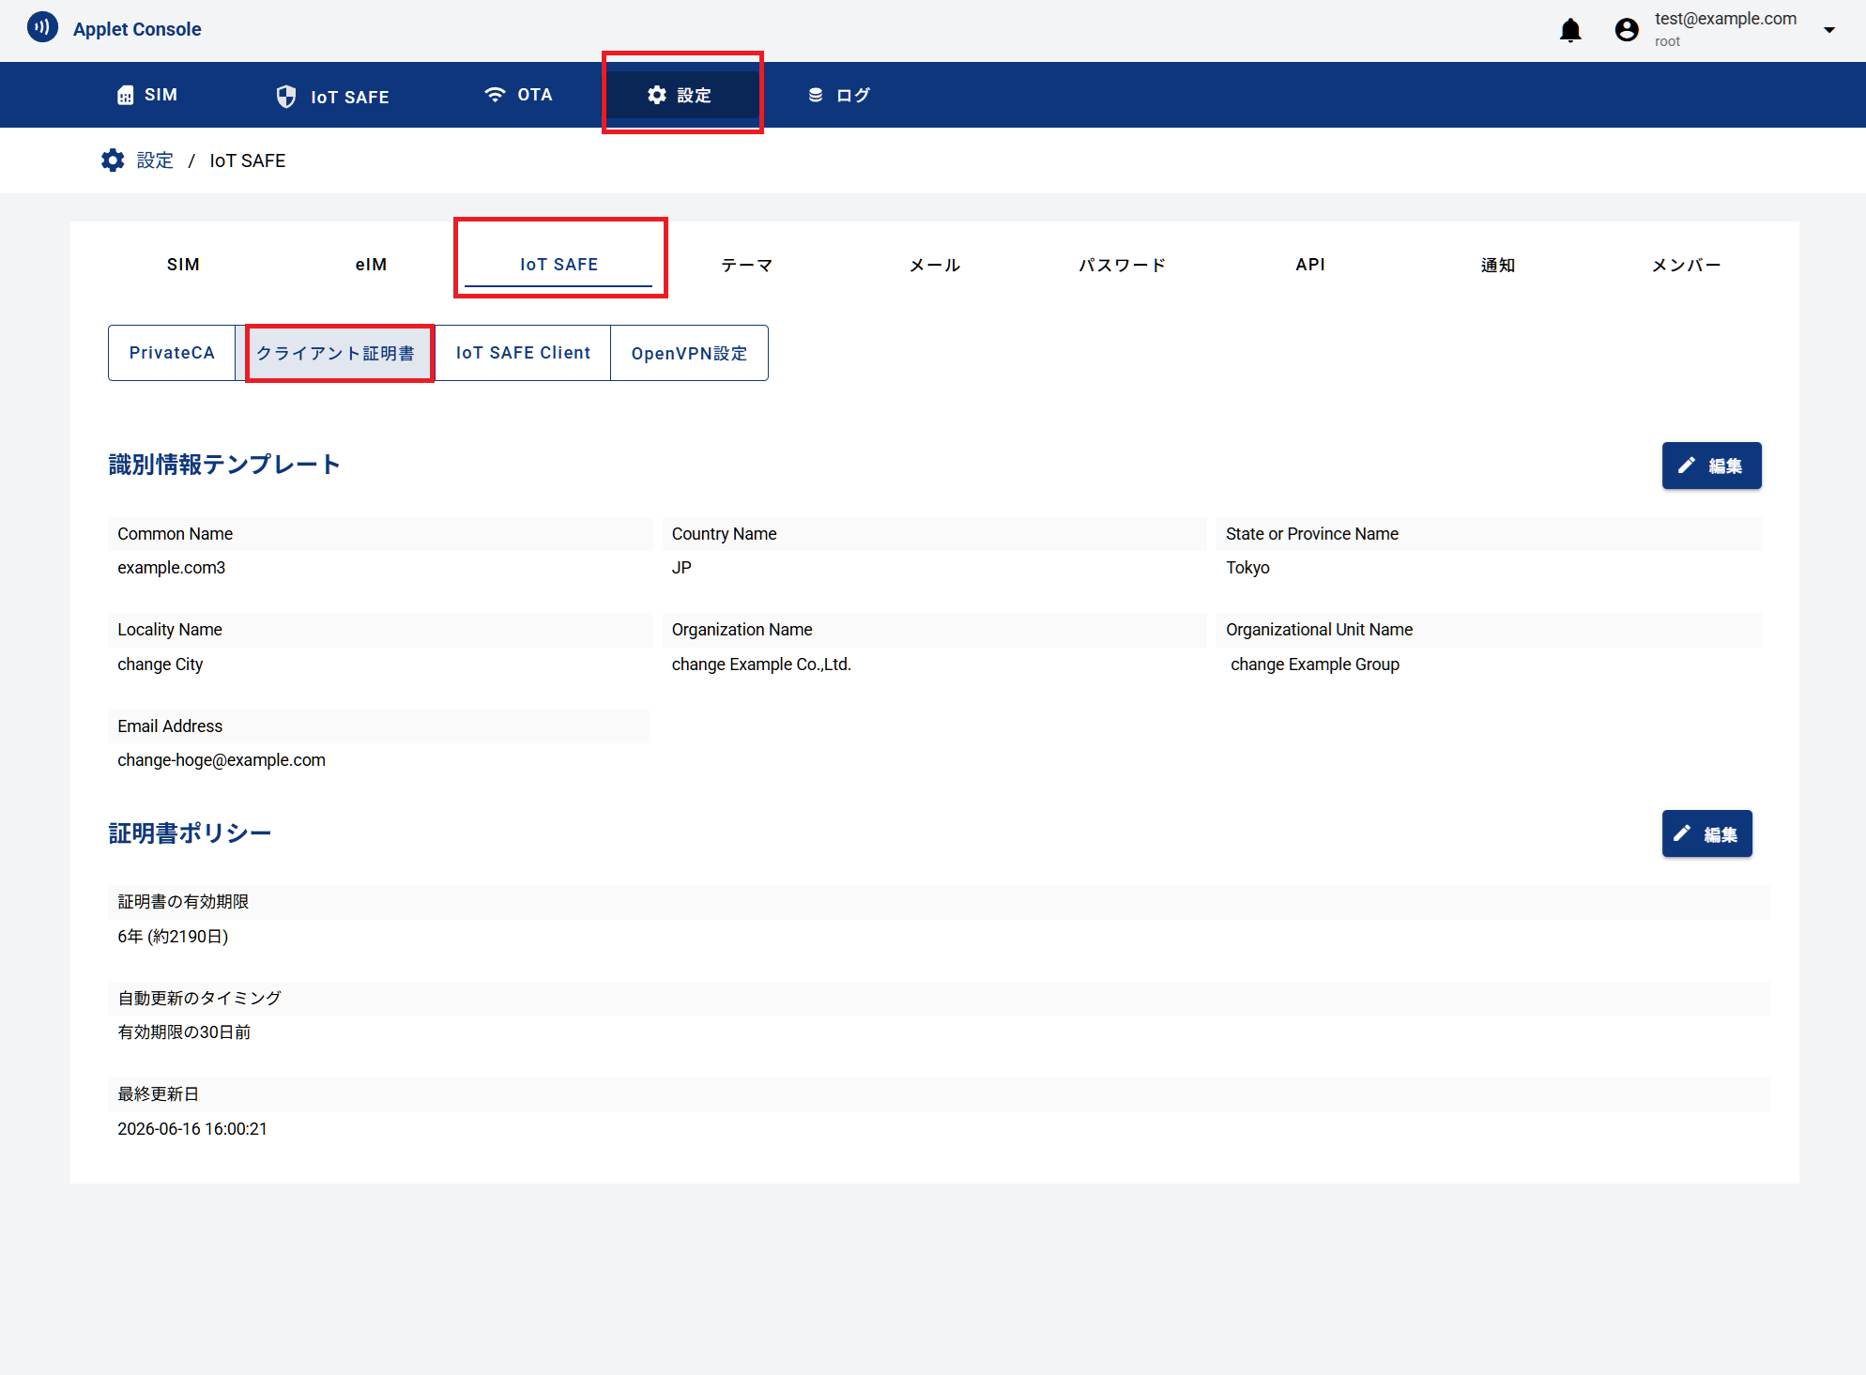This screenshot has width=1866, height=1375.
Task: Open the ログ navigation menu
Action: point(839,95)
